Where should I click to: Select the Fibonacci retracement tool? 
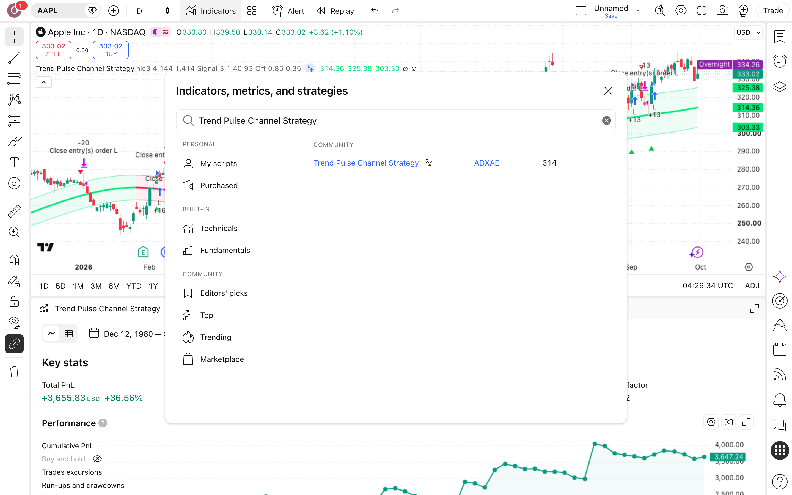click(14, 79)
